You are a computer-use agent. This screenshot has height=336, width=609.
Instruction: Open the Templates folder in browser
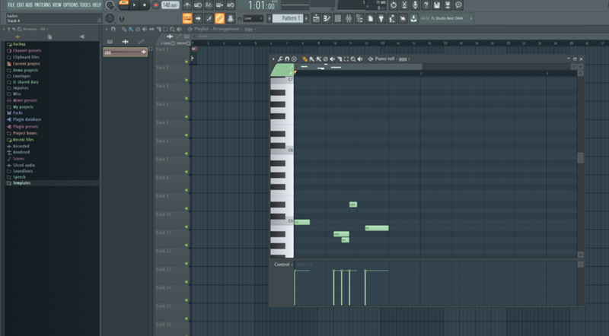pos(27,183)
